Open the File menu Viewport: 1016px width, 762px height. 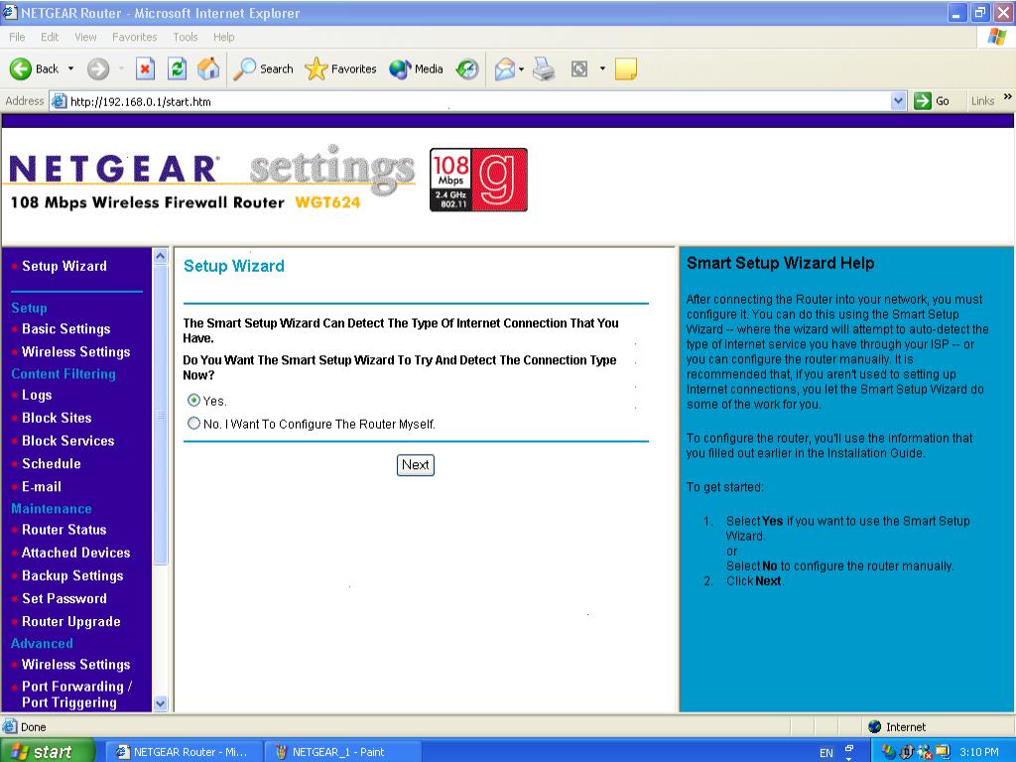tap(17, 37)
